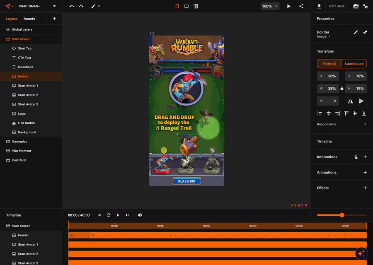The image size is (373, 265).
Task: Open project settings gears
Action: (366, 6)
